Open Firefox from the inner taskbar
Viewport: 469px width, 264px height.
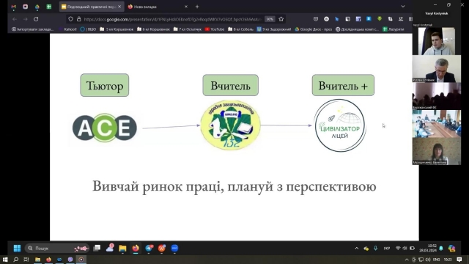click(136, 248)
